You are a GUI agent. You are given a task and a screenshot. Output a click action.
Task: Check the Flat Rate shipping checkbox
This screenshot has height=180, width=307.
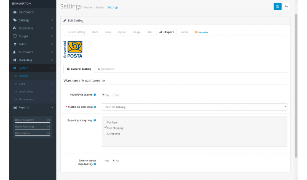coord(105,122)
